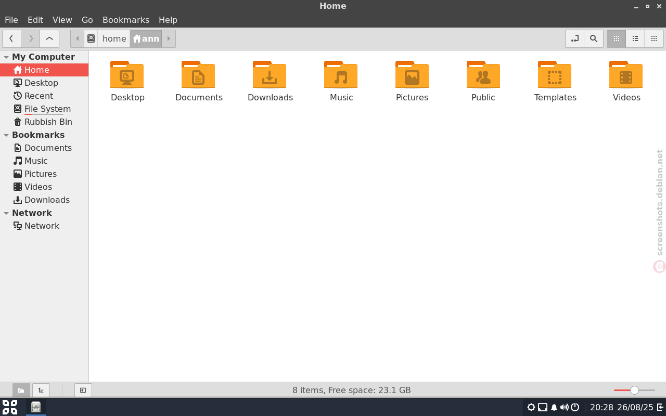Go back using the back arrow button
The height and width of the screenshot is (416, 666).
coord(11,38)
